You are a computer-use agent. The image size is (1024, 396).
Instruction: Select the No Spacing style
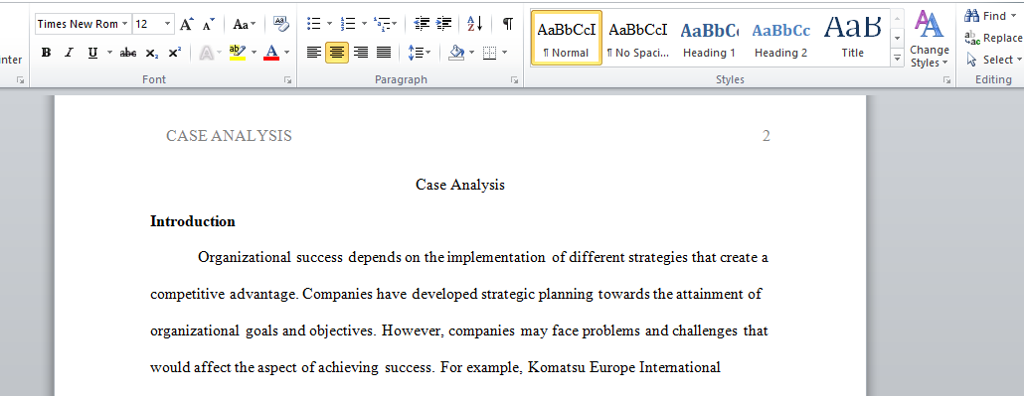point(638,39)
